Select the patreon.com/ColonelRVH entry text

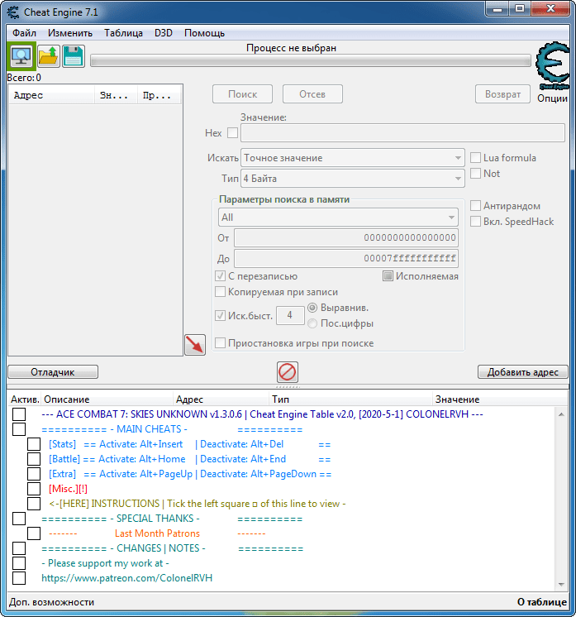(x=127, y=578)
